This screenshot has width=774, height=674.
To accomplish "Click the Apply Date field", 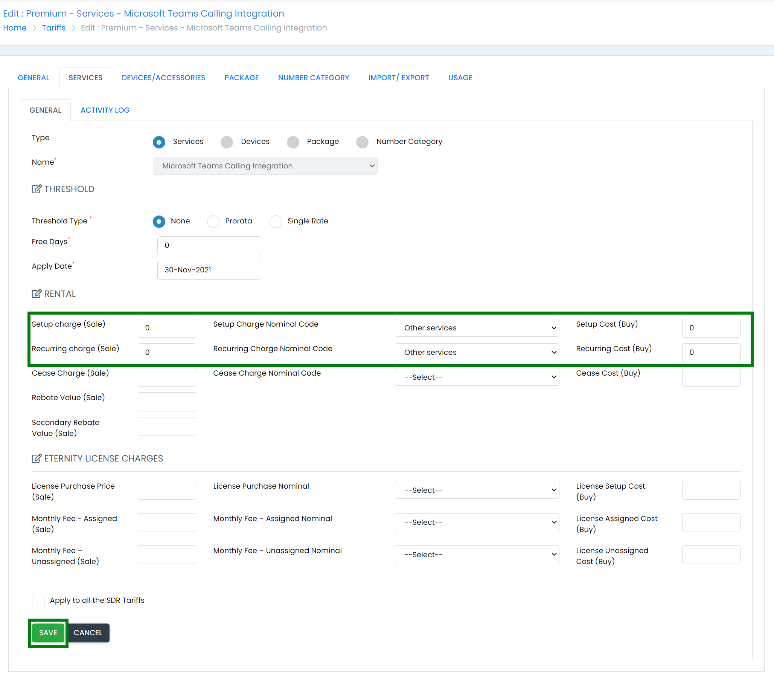I will point(209,270).
